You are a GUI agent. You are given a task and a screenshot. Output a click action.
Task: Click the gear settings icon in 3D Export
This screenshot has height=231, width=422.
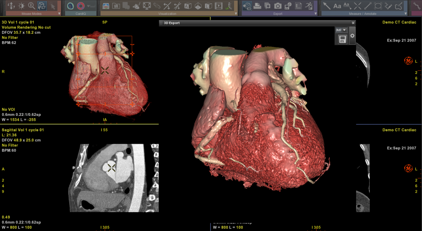pos(352,36)
